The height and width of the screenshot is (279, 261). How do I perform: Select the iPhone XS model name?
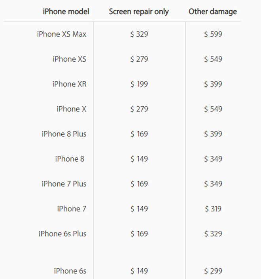(70, 59)
